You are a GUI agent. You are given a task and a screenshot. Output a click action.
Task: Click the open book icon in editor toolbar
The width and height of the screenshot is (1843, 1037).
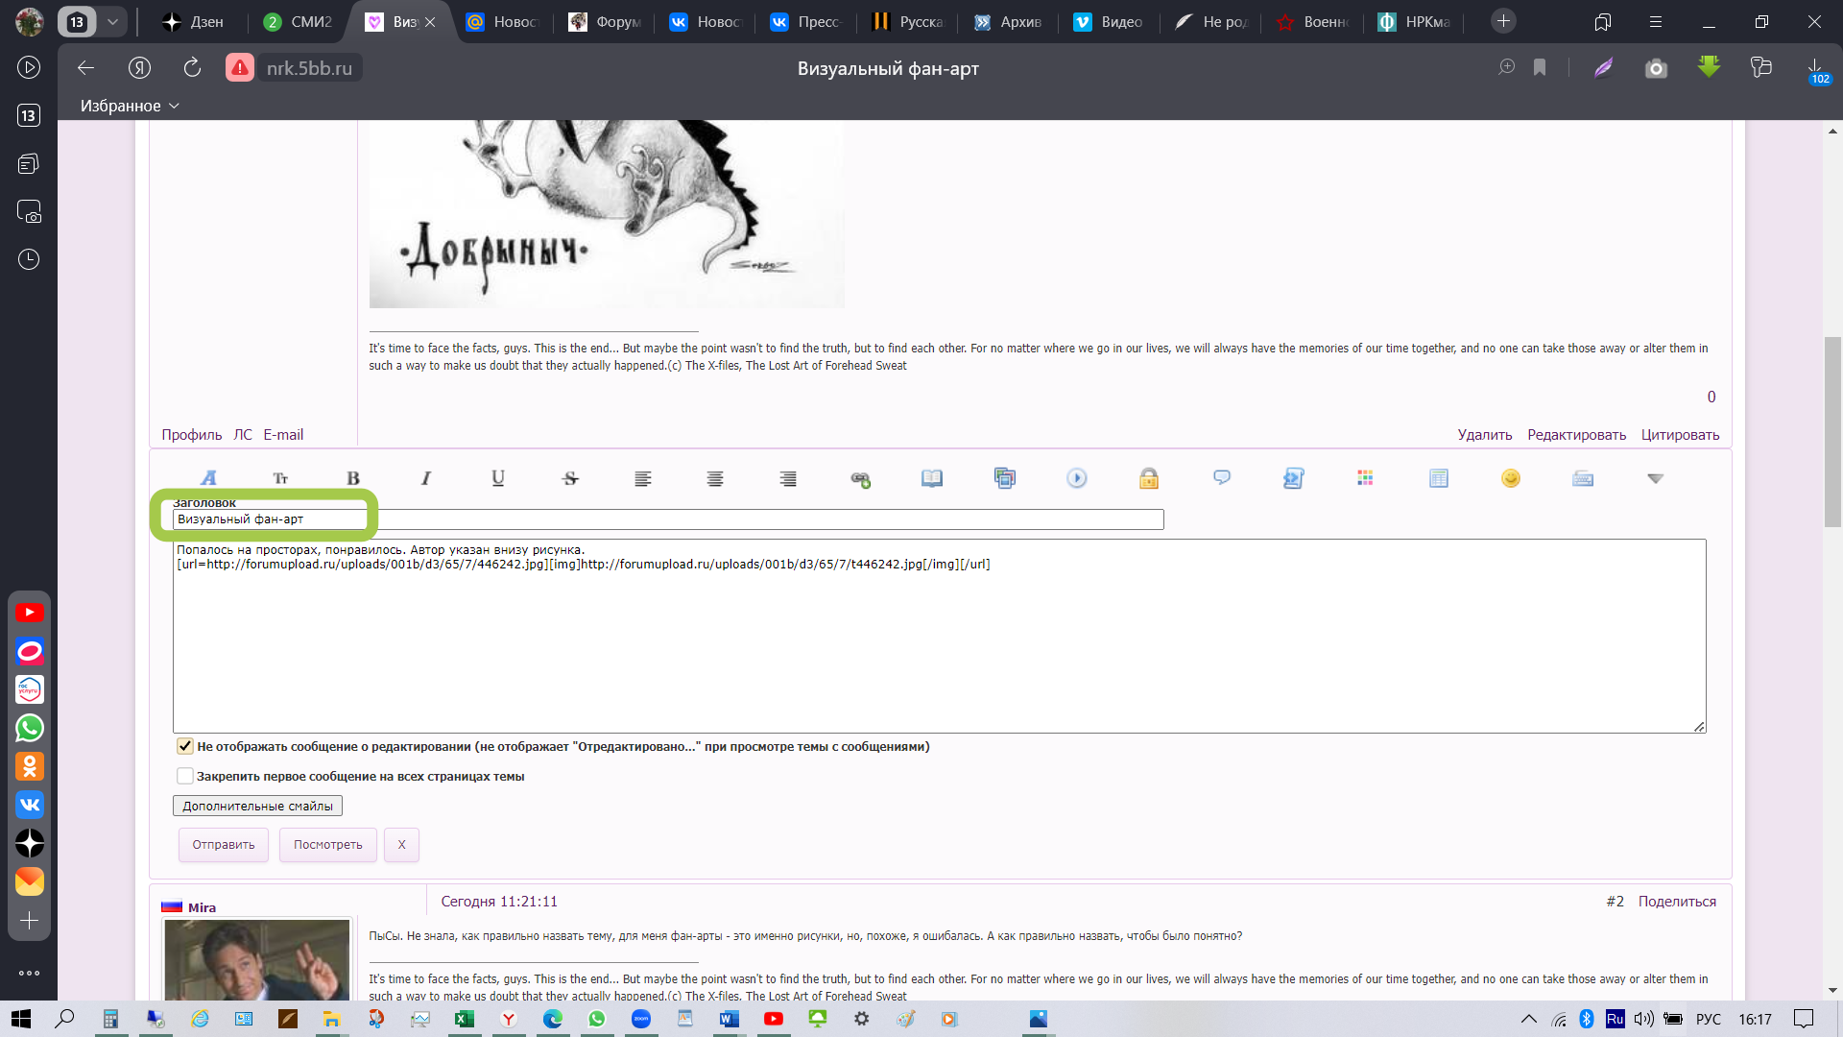pos(932,478)
